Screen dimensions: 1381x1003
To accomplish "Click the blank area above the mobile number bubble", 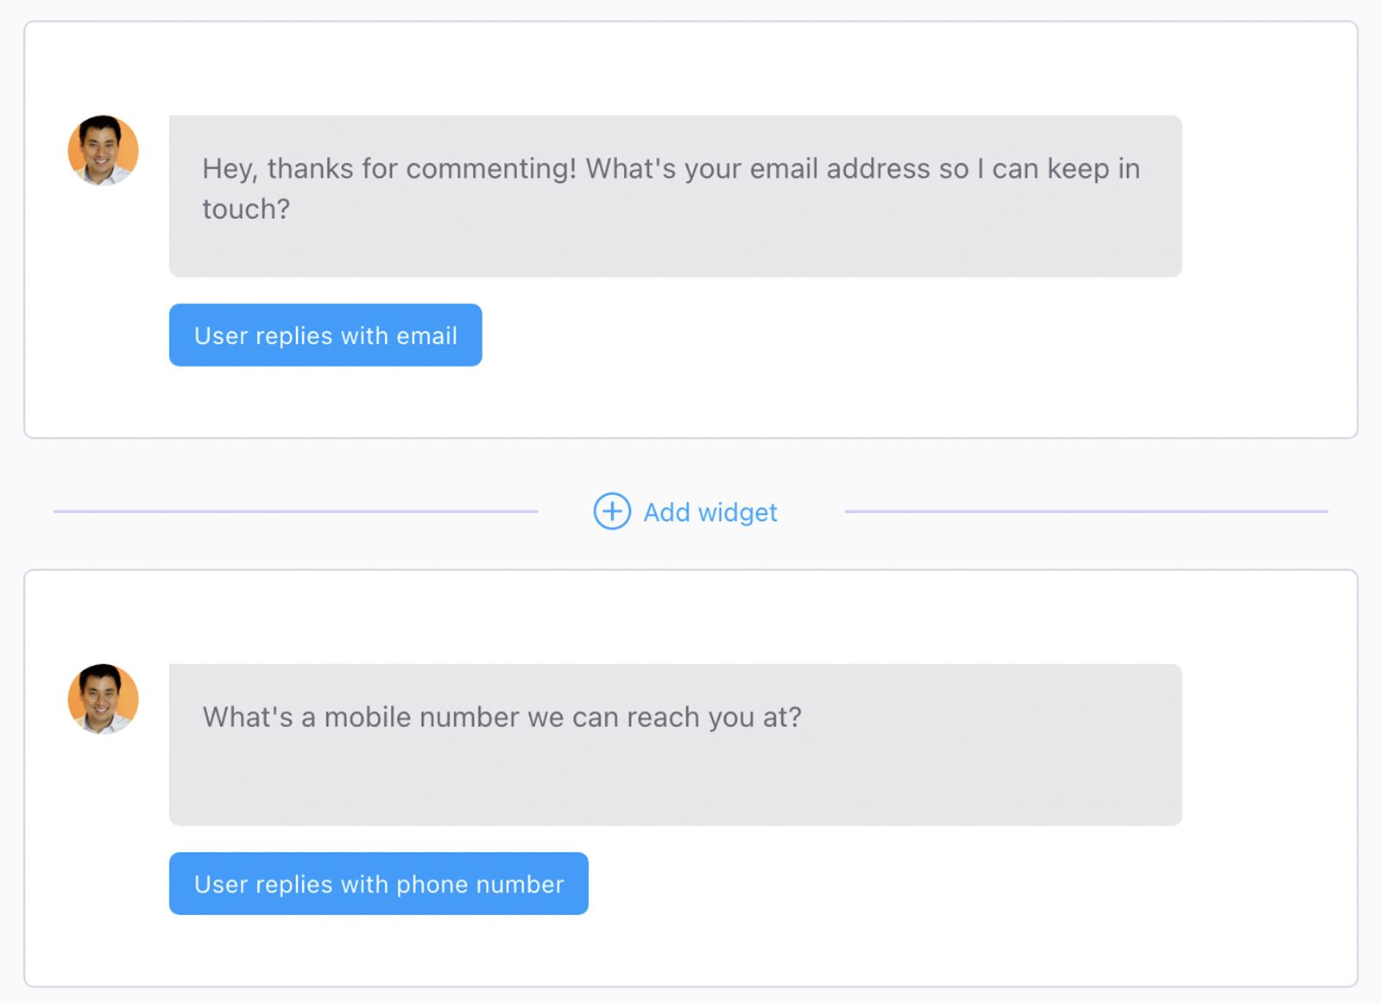I will (675, 617).
